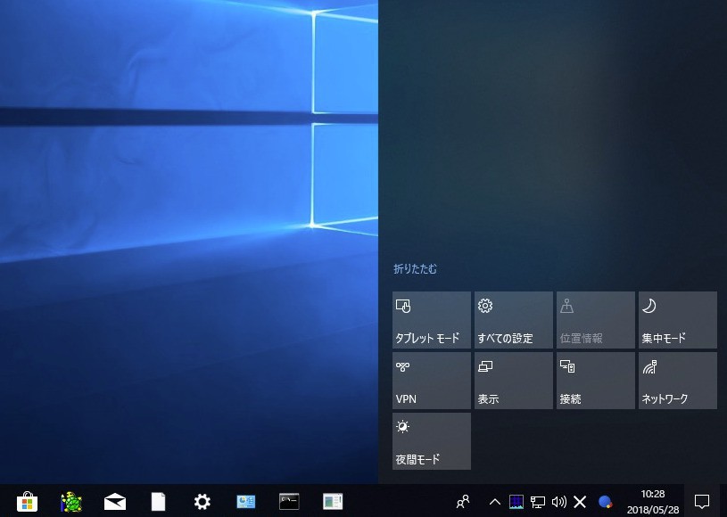Close Action Center via notification icon
Image resolution: width=727 pixels, height=517 pixels.
(701, 502)
